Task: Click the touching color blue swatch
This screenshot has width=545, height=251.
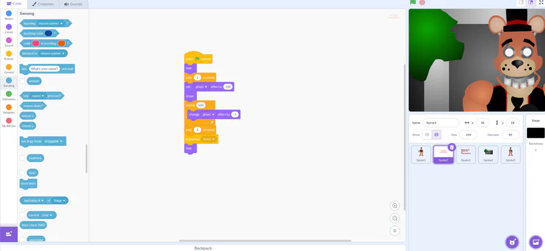Action: click(x=48, y=33)
